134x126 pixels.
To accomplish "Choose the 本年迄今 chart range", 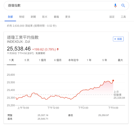I will (x=73, y=60).
